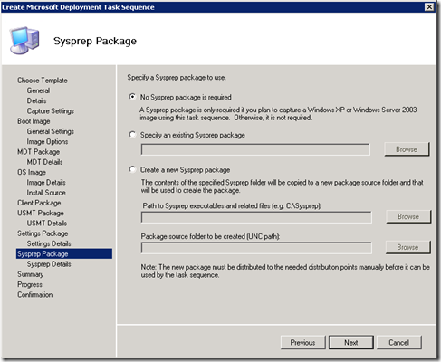Click the dialog title bar text
The image size is (441, 362).
pyautogui.click(x=78, y=7)
